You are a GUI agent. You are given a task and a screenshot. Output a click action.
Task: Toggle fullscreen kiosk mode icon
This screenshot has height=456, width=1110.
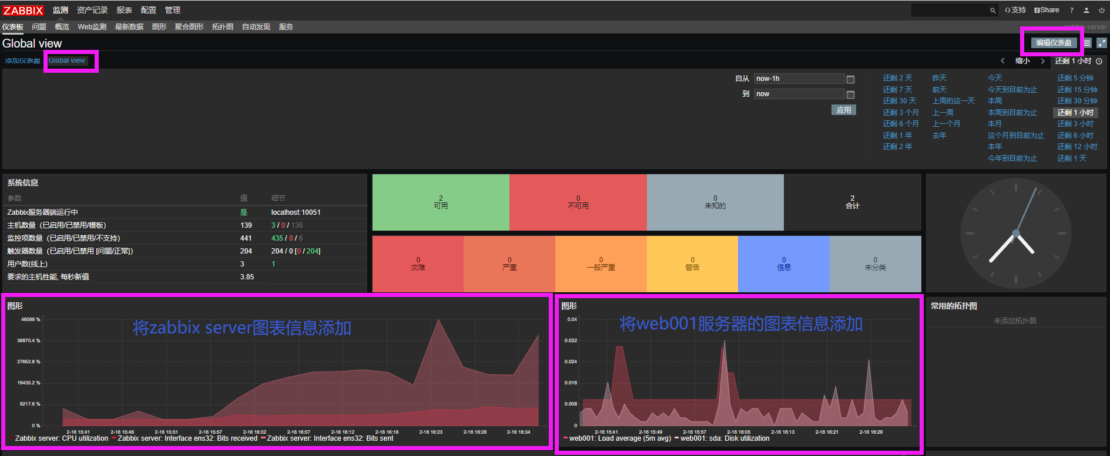[x=1102, y=43]
